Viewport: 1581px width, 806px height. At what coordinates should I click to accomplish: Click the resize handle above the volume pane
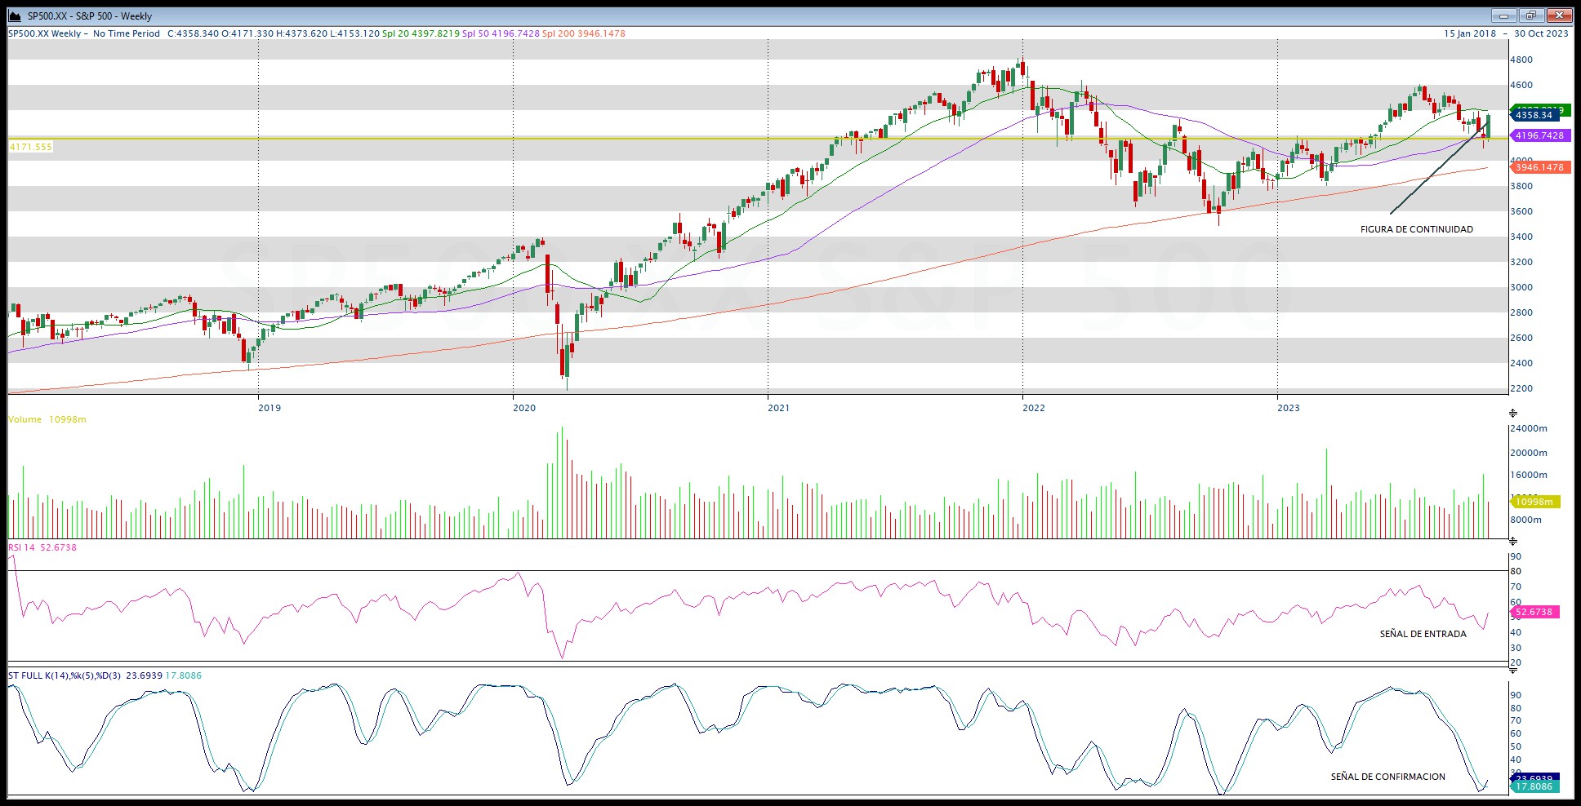click(1512, 414)
